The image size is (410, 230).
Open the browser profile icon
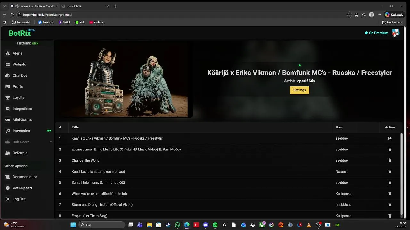(x=372, y=15)
